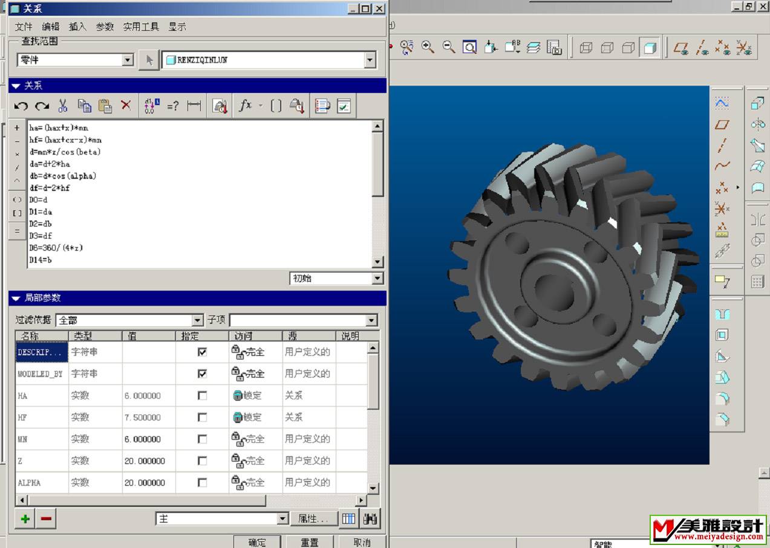770x548 pixels.
Task: Uncheck the DESCRIP parameter designate checkbox
Action: pos(202,352)
